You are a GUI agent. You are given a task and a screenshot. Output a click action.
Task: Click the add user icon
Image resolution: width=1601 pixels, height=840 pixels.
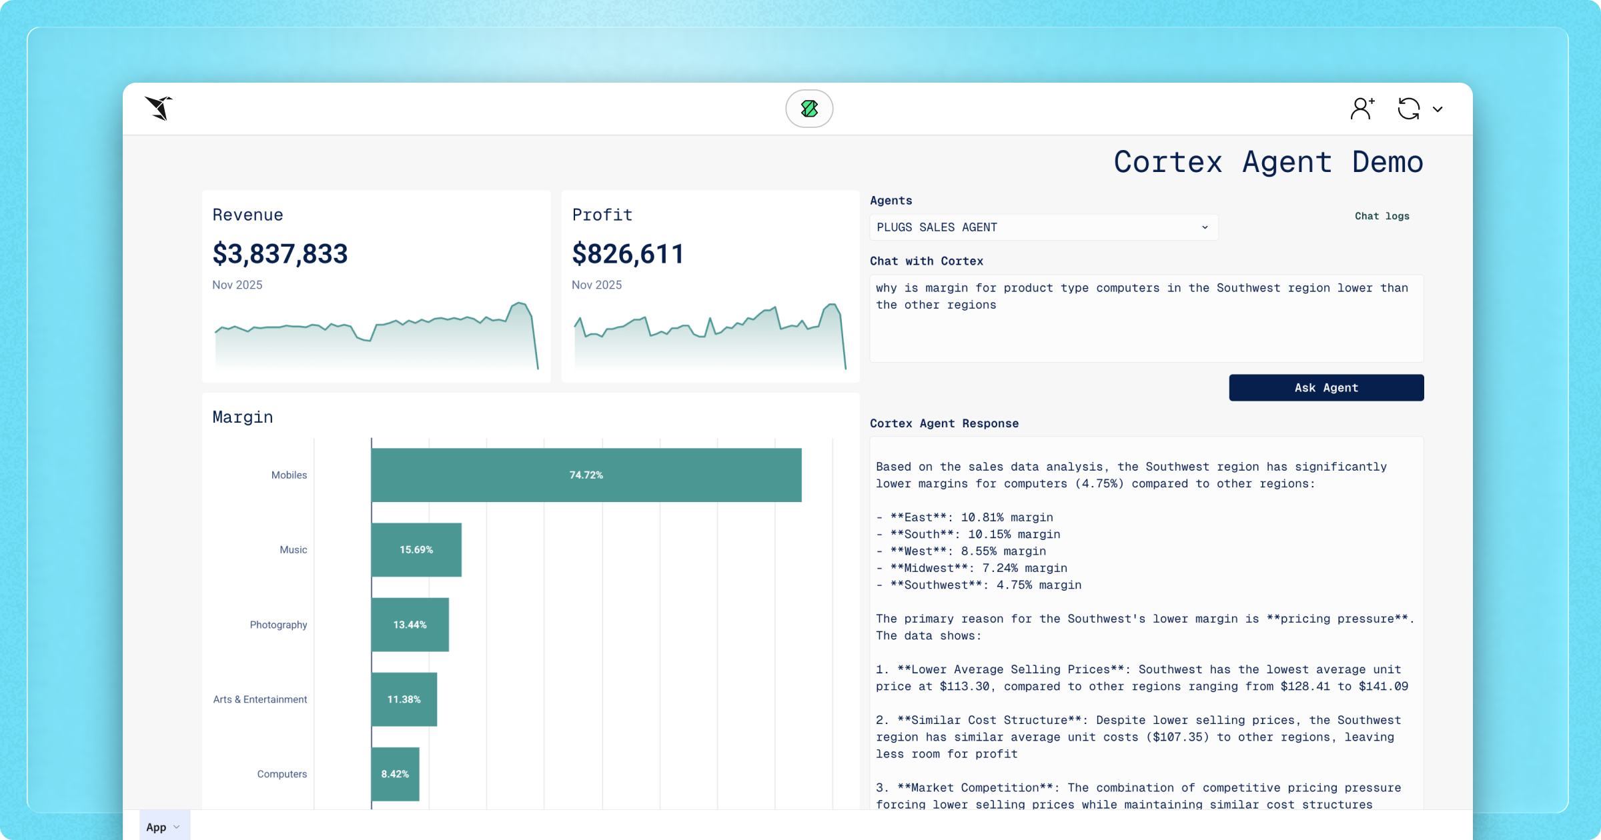[1362, 109]
